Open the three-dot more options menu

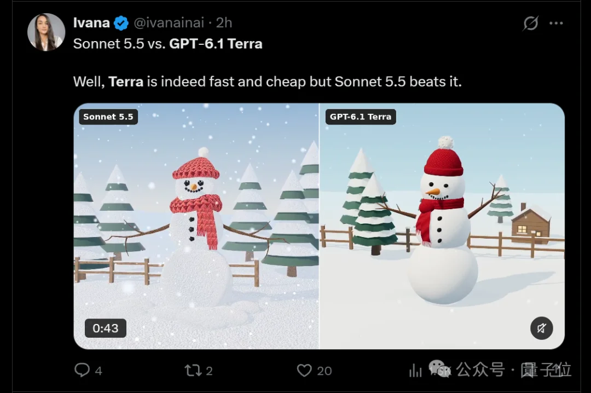point(556,23)
